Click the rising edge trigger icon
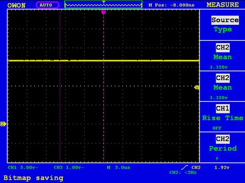 pos(185,167)
